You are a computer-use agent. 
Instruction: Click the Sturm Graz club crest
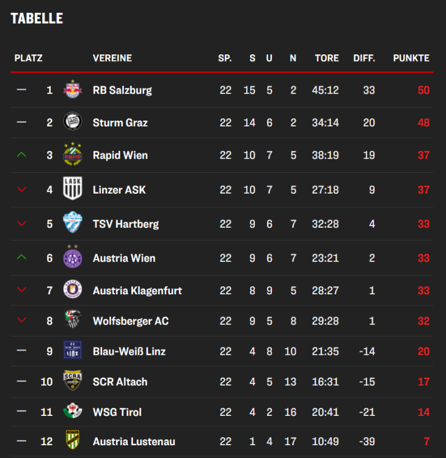73,122
